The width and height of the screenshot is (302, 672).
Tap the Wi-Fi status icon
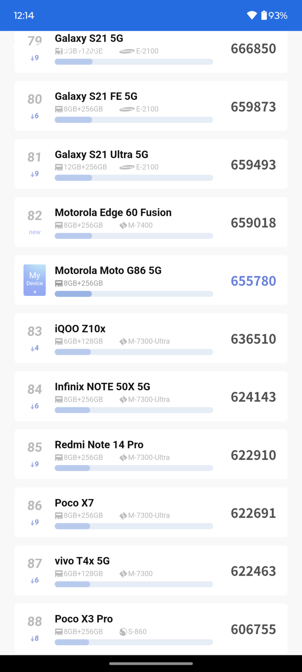click(x=252, y=15)
